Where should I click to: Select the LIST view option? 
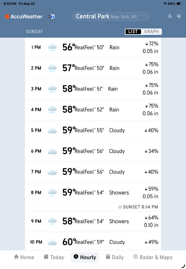[x=133, y=32]
